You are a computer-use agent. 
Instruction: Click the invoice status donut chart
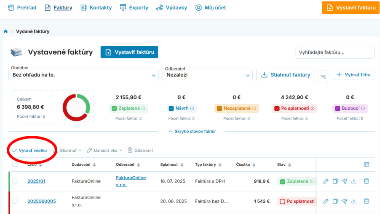[x=76, y=108]
